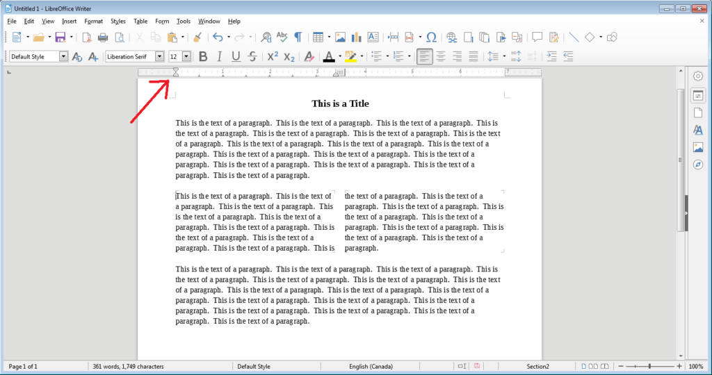Click the Superscript icon

pos(273,56)
